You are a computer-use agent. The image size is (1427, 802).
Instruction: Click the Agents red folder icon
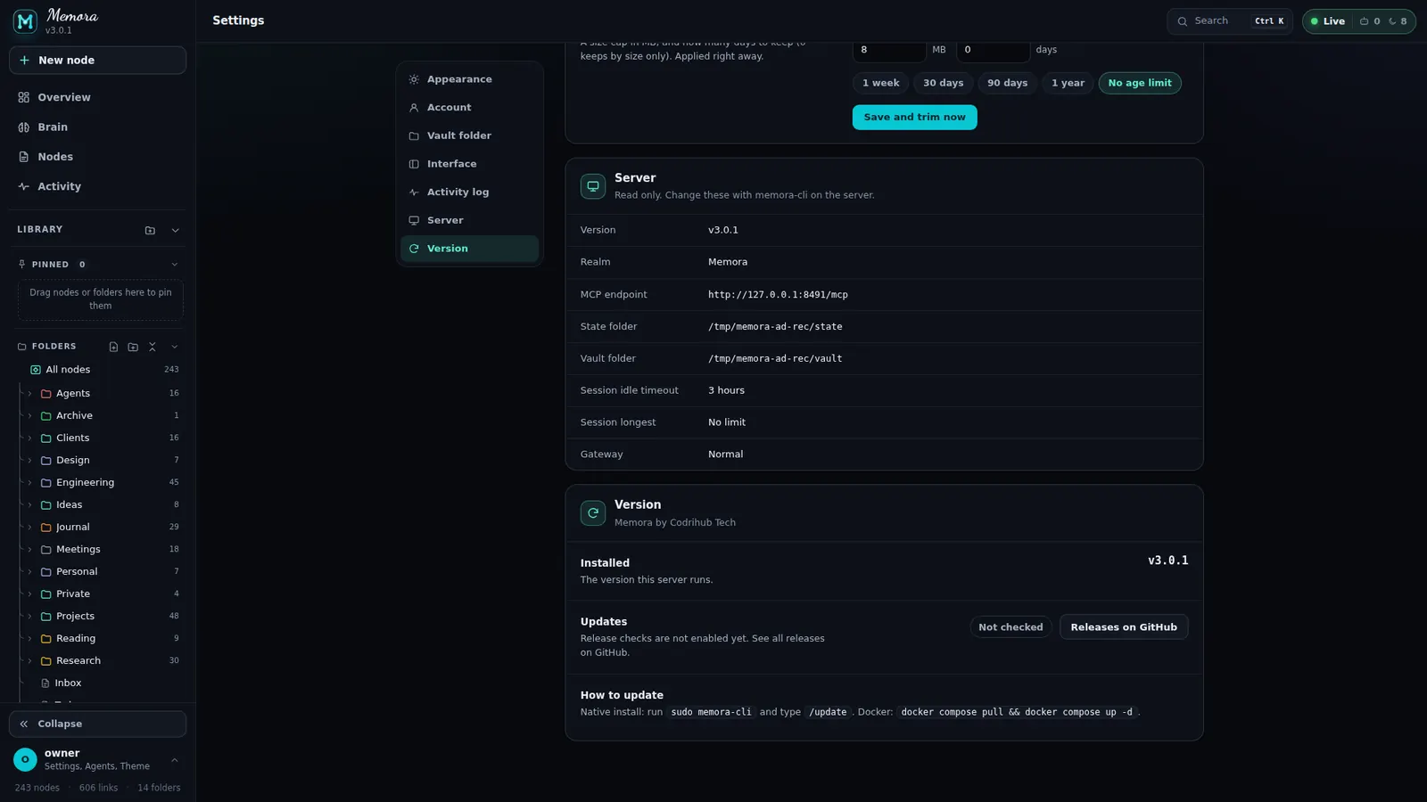[46, 393]
